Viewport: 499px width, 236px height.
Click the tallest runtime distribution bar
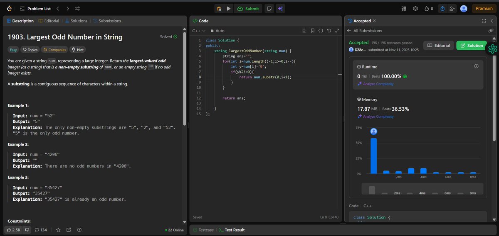(373, 156)
